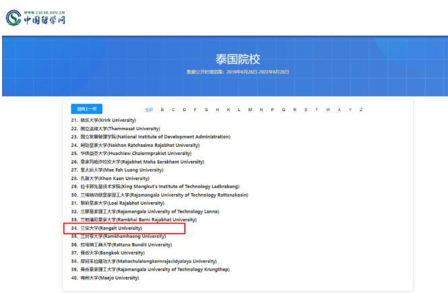The image size is (448, 293).
Task: Open the CSCSE 中国留学网 logo
Action: point(36,18)
